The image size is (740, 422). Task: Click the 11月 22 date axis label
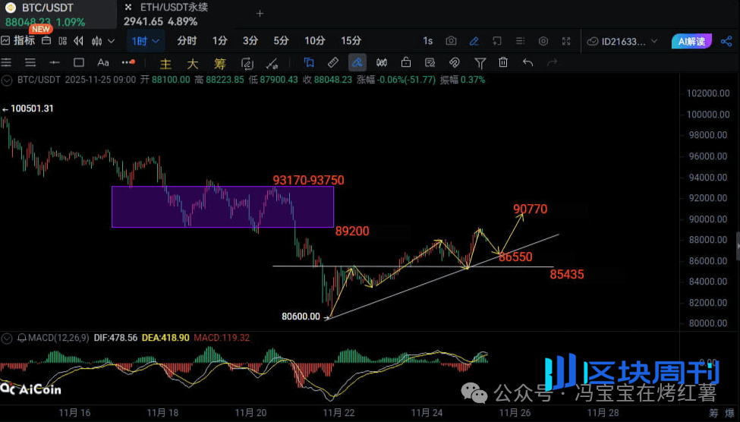click(339, 413)
